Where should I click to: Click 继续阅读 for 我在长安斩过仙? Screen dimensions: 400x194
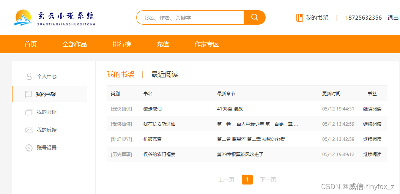click(x=372, y=124)
